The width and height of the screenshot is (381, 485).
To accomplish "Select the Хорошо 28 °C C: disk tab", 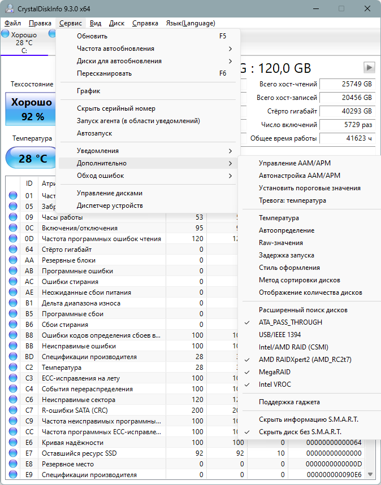I will pyautogui.click(x=24, y=42).
